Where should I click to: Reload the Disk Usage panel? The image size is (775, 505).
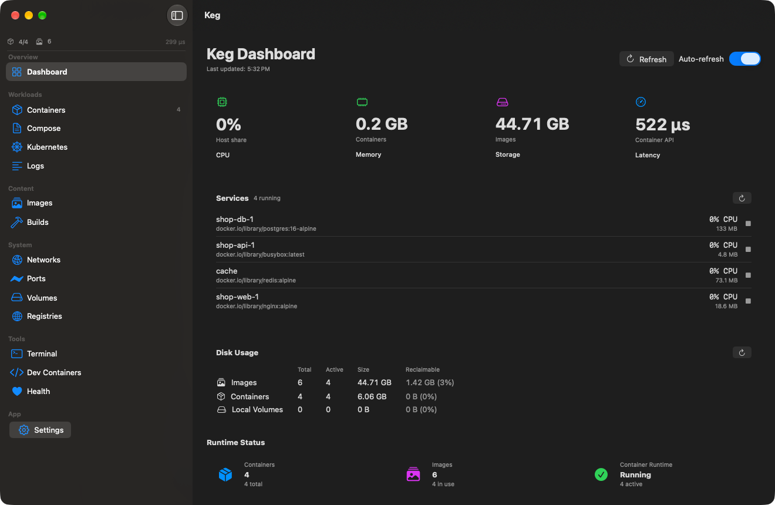(x=742, y=352)
